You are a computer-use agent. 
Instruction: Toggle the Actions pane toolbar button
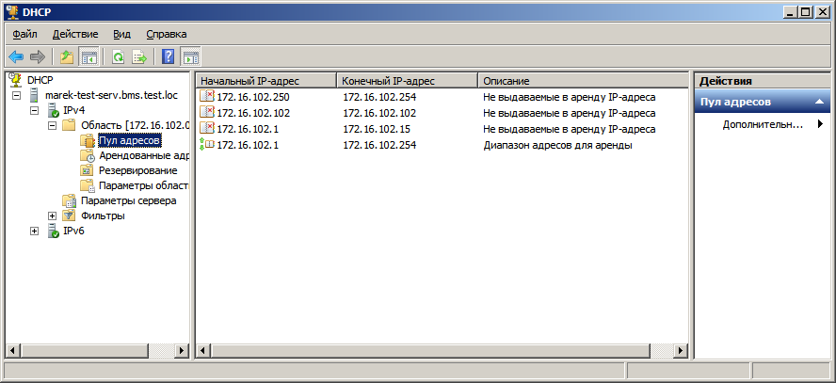pyautogui.click(x=190, y=56)
